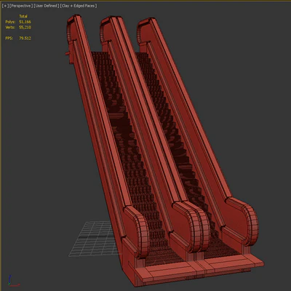Click the XYZ axis tripod gizmo

[x=13, y=281]
